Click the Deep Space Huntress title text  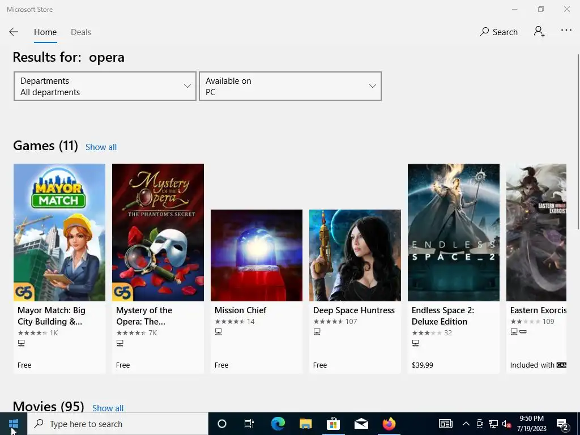pos(353,310)
